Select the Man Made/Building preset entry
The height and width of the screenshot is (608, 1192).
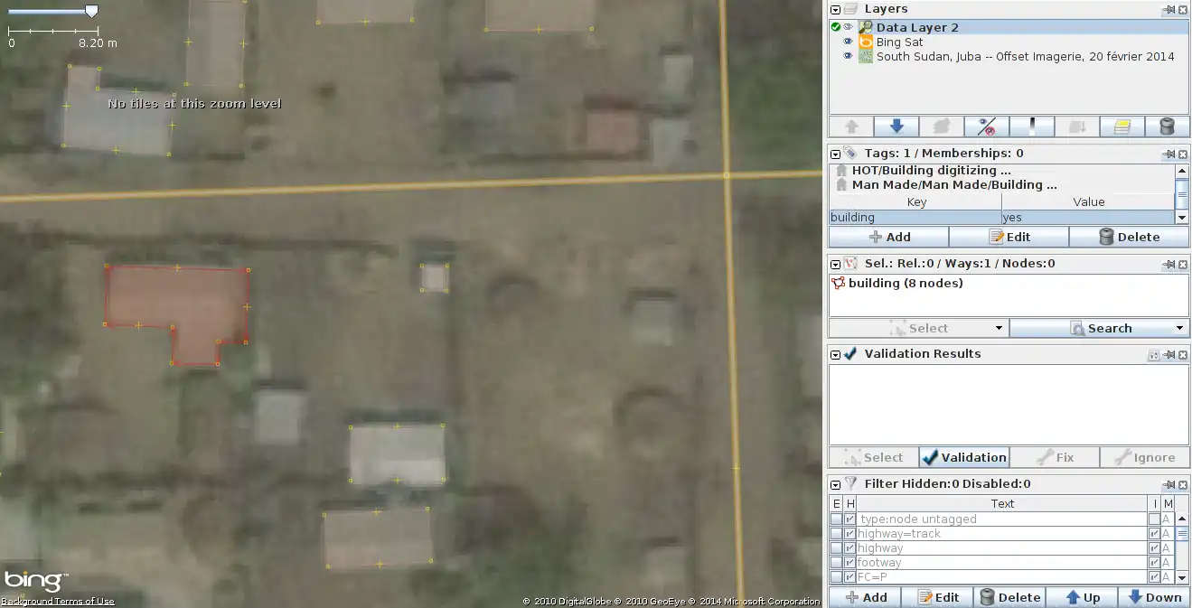coord(953,185)
